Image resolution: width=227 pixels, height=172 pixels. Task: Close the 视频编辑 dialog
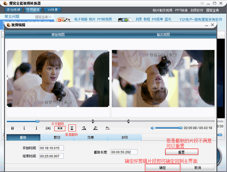click(212, 25)
